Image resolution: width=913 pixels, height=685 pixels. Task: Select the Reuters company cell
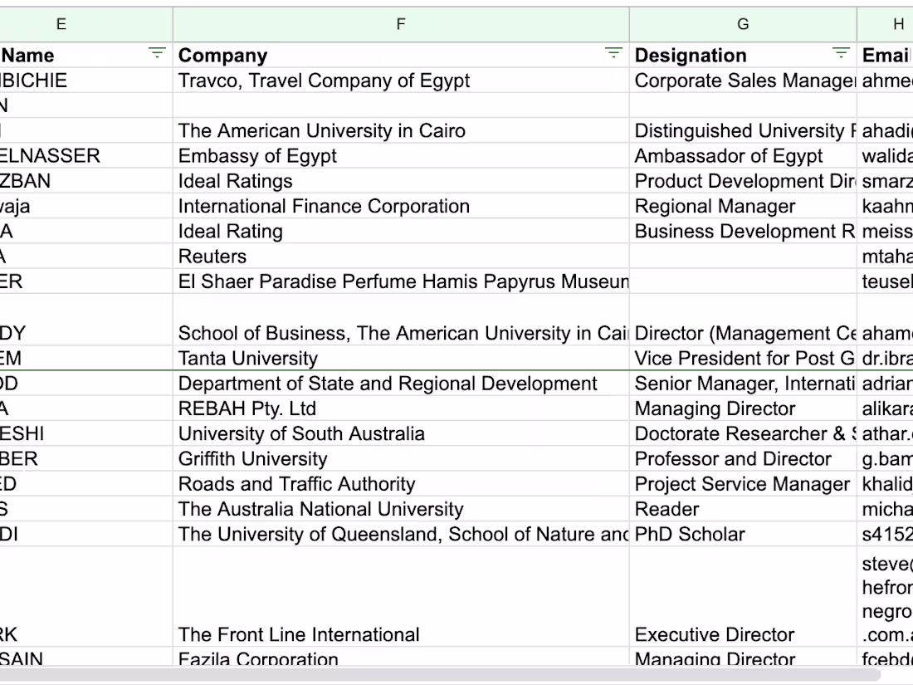(212, 257)
